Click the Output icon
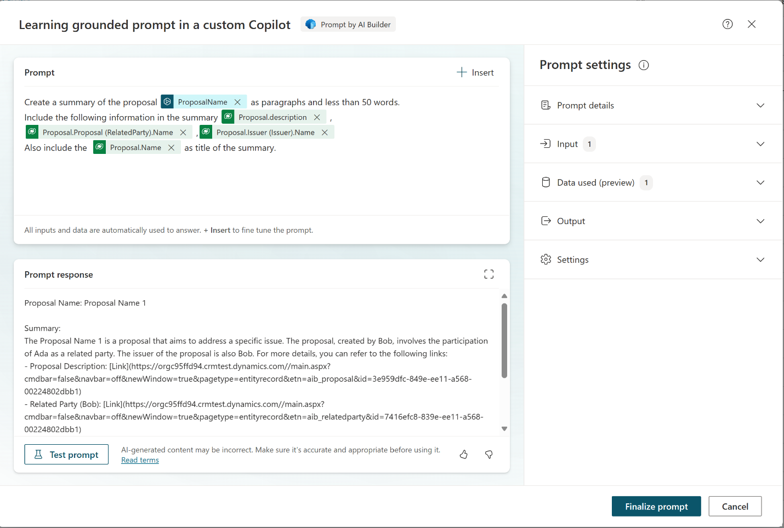The height and width of the screenshot is (528, 784). tap(546, 221)
